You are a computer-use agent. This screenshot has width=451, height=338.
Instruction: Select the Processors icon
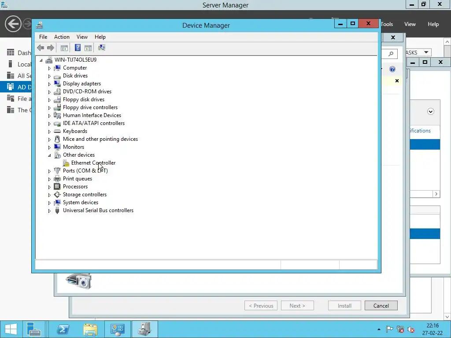click(57, 187)
